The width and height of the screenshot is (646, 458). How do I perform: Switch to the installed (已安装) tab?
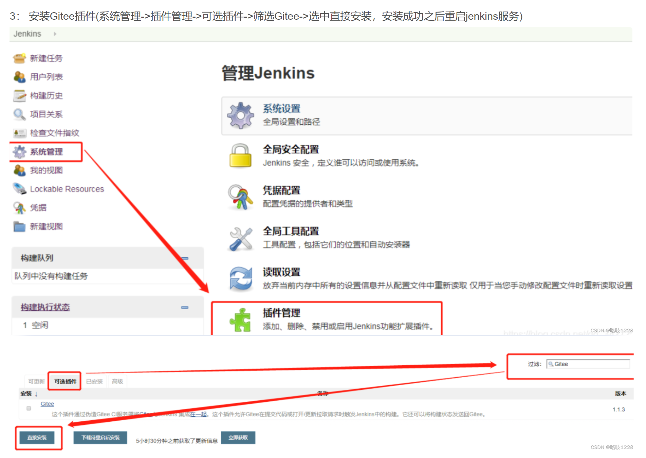[94, 382]
